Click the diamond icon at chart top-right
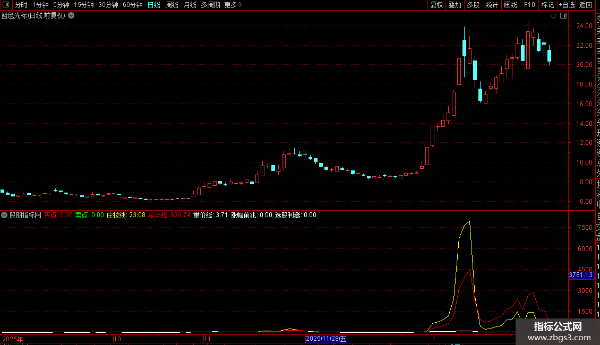The image size is (600, 345). (553, 16)
